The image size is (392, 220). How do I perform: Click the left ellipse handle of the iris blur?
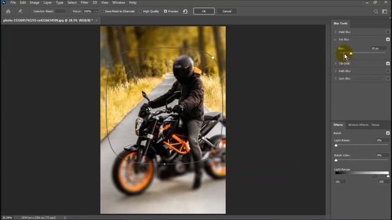107,106
